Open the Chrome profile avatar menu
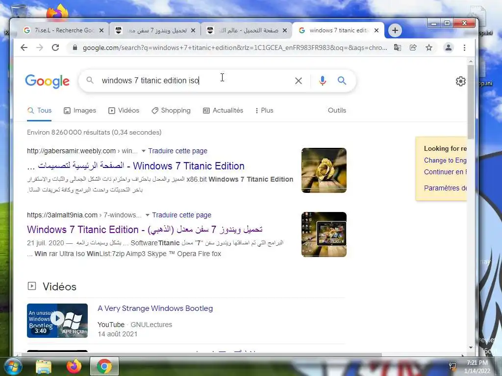 pos(448,47)
